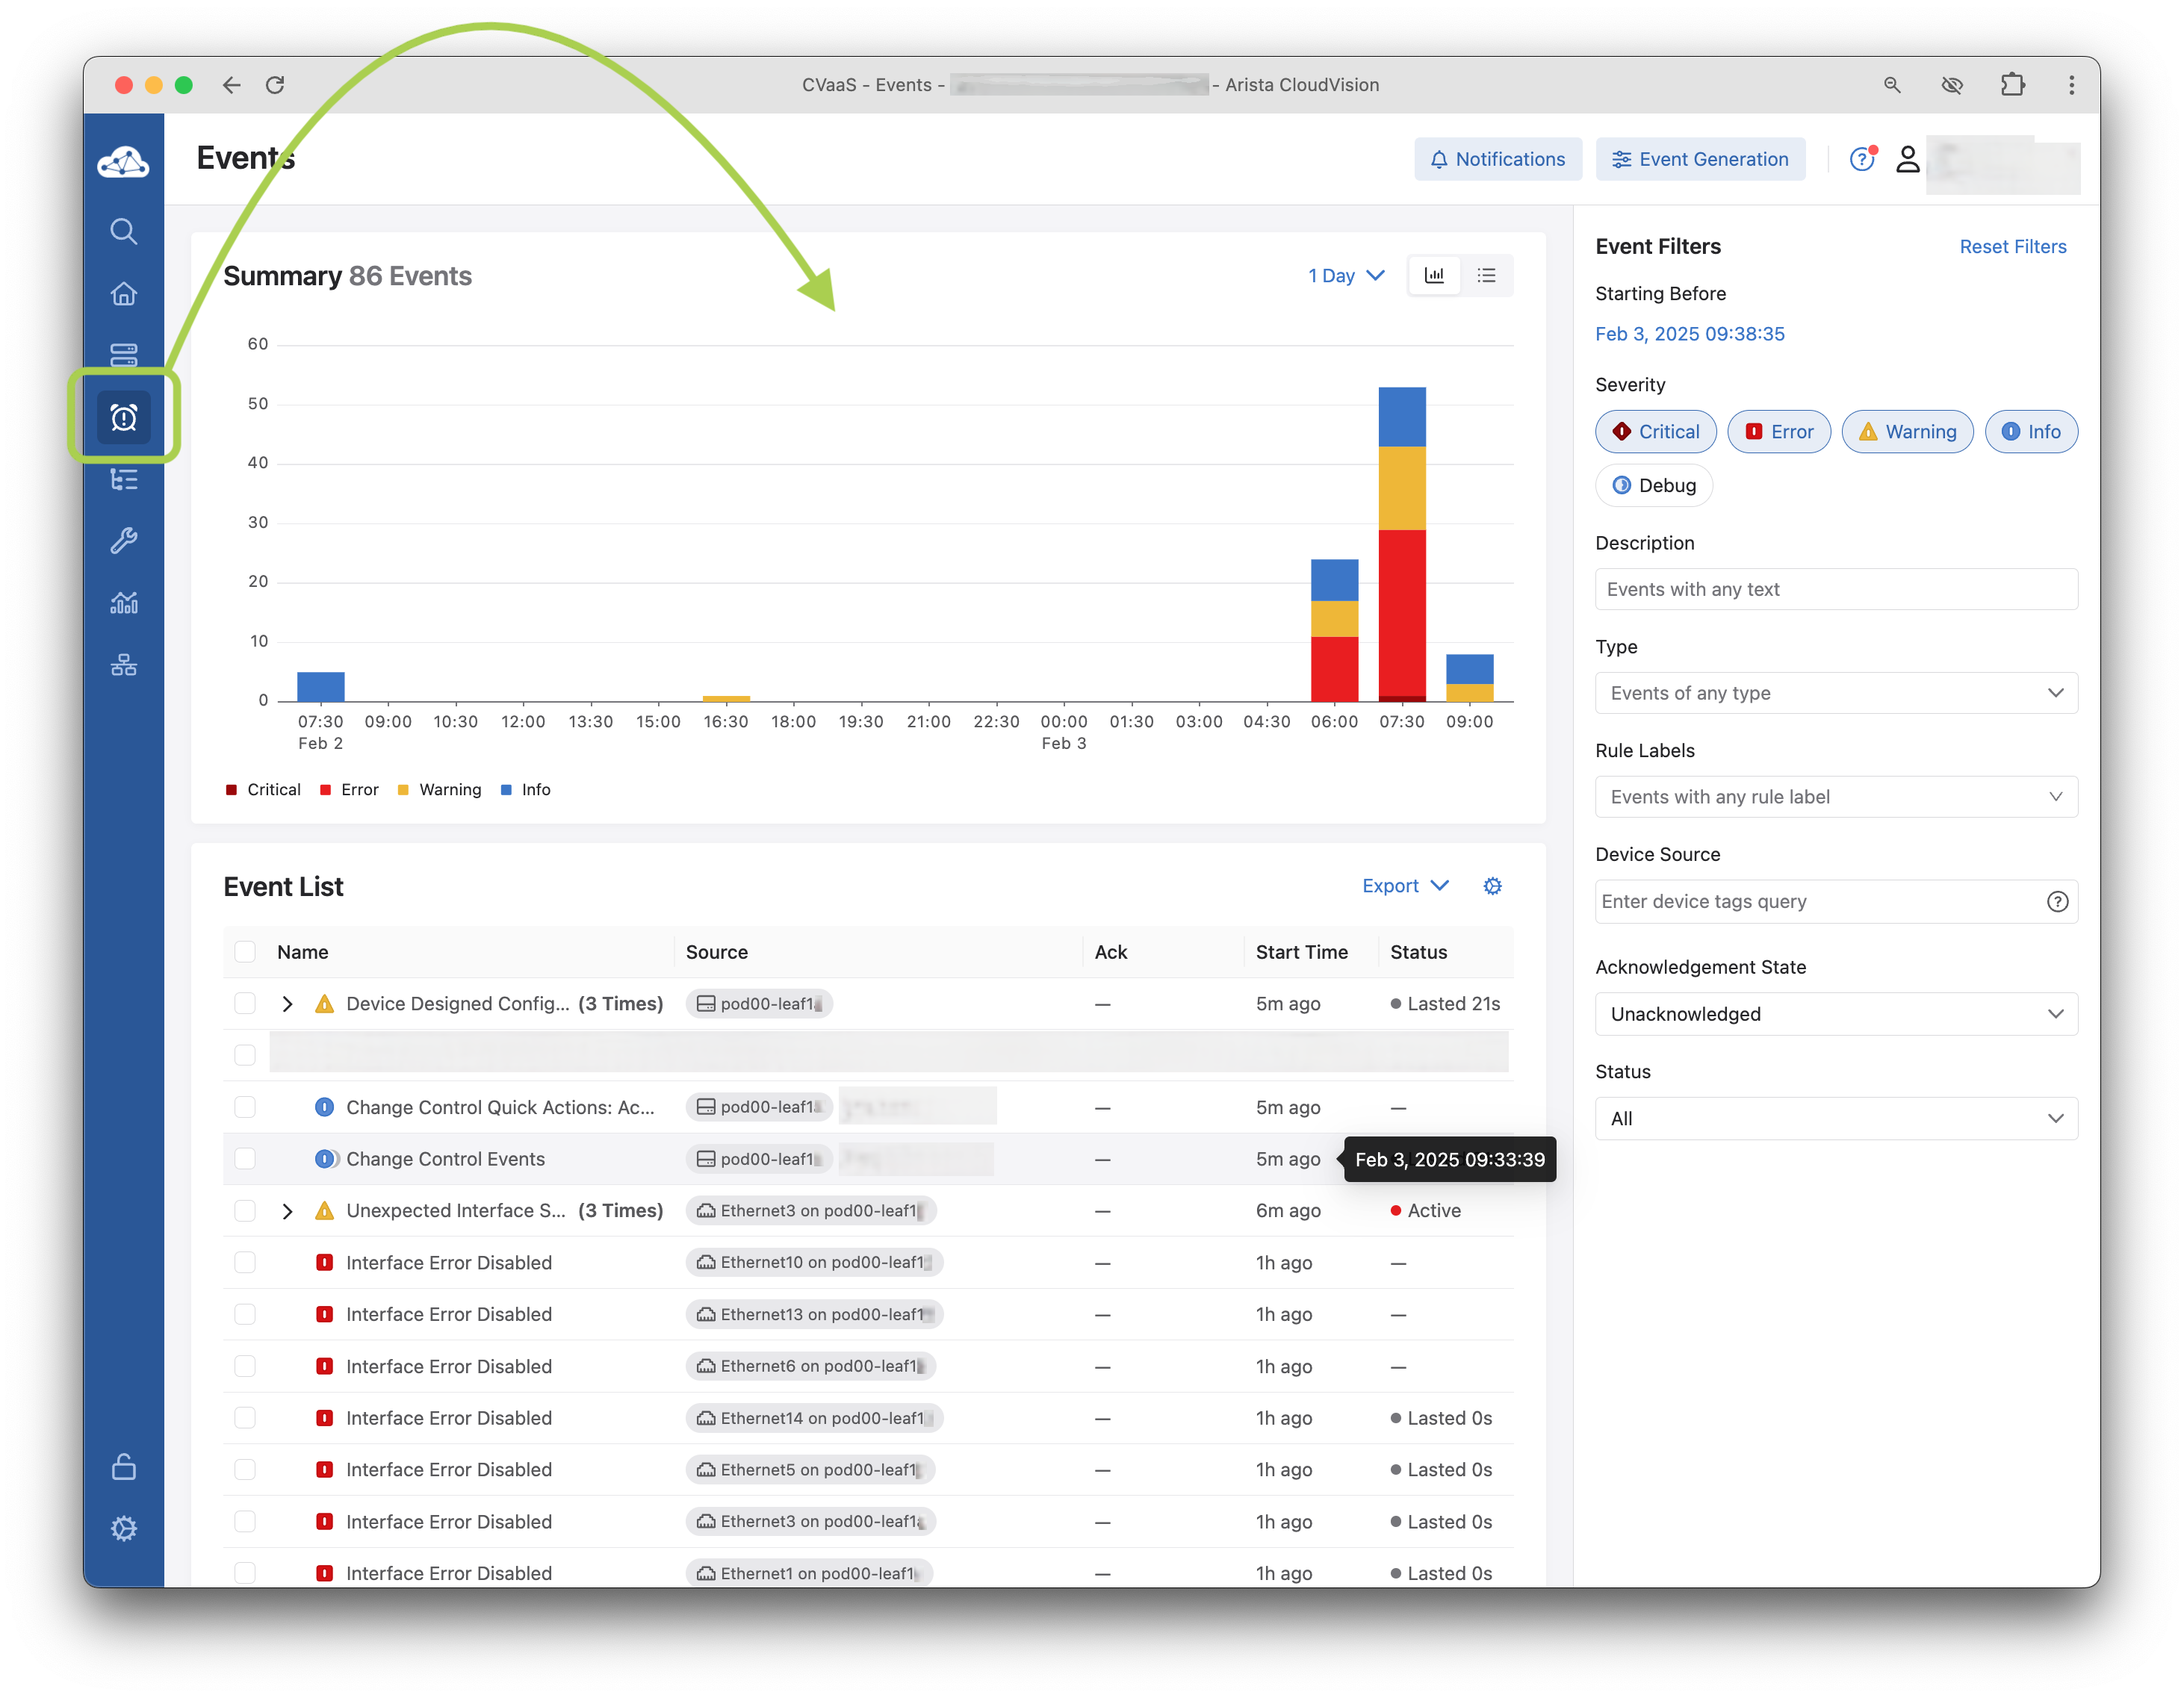Click the help question mark icon
The height and width of the screenshot is (1698, 2184).
pyautogui.click(x=1861, y=159)
